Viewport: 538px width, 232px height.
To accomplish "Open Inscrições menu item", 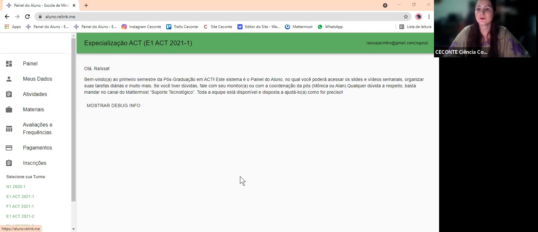I will click(35, 163).
